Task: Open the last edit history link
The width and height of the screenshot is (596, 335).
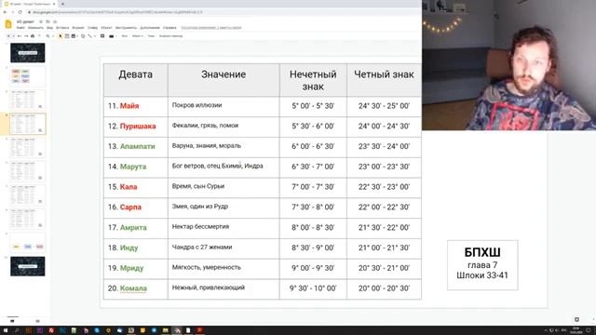Action: (x=211, y=28)
